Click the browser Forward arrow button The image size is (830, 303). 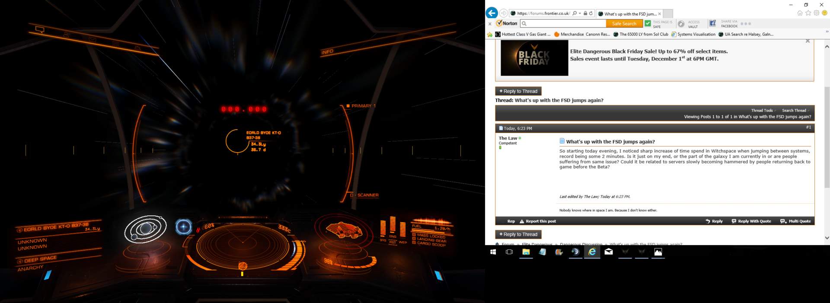click(504, 13)
